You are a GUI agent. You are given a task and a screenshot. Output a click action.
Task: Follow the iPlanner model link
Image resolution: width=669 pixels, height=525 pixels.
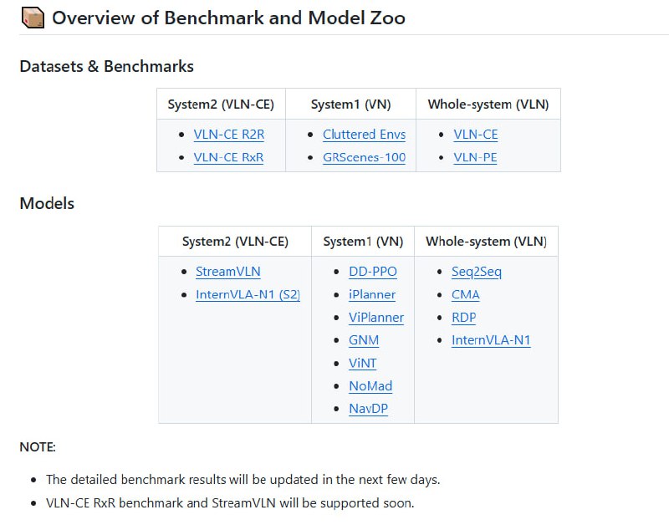372,294
